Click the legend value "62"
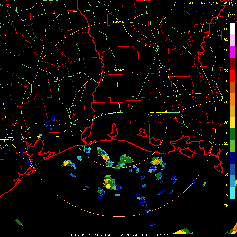 pyautogui.click(x=226, y=39)
